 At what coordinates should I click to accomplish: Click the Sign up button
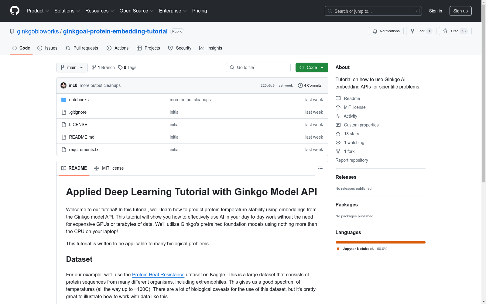tap(460, 11)
